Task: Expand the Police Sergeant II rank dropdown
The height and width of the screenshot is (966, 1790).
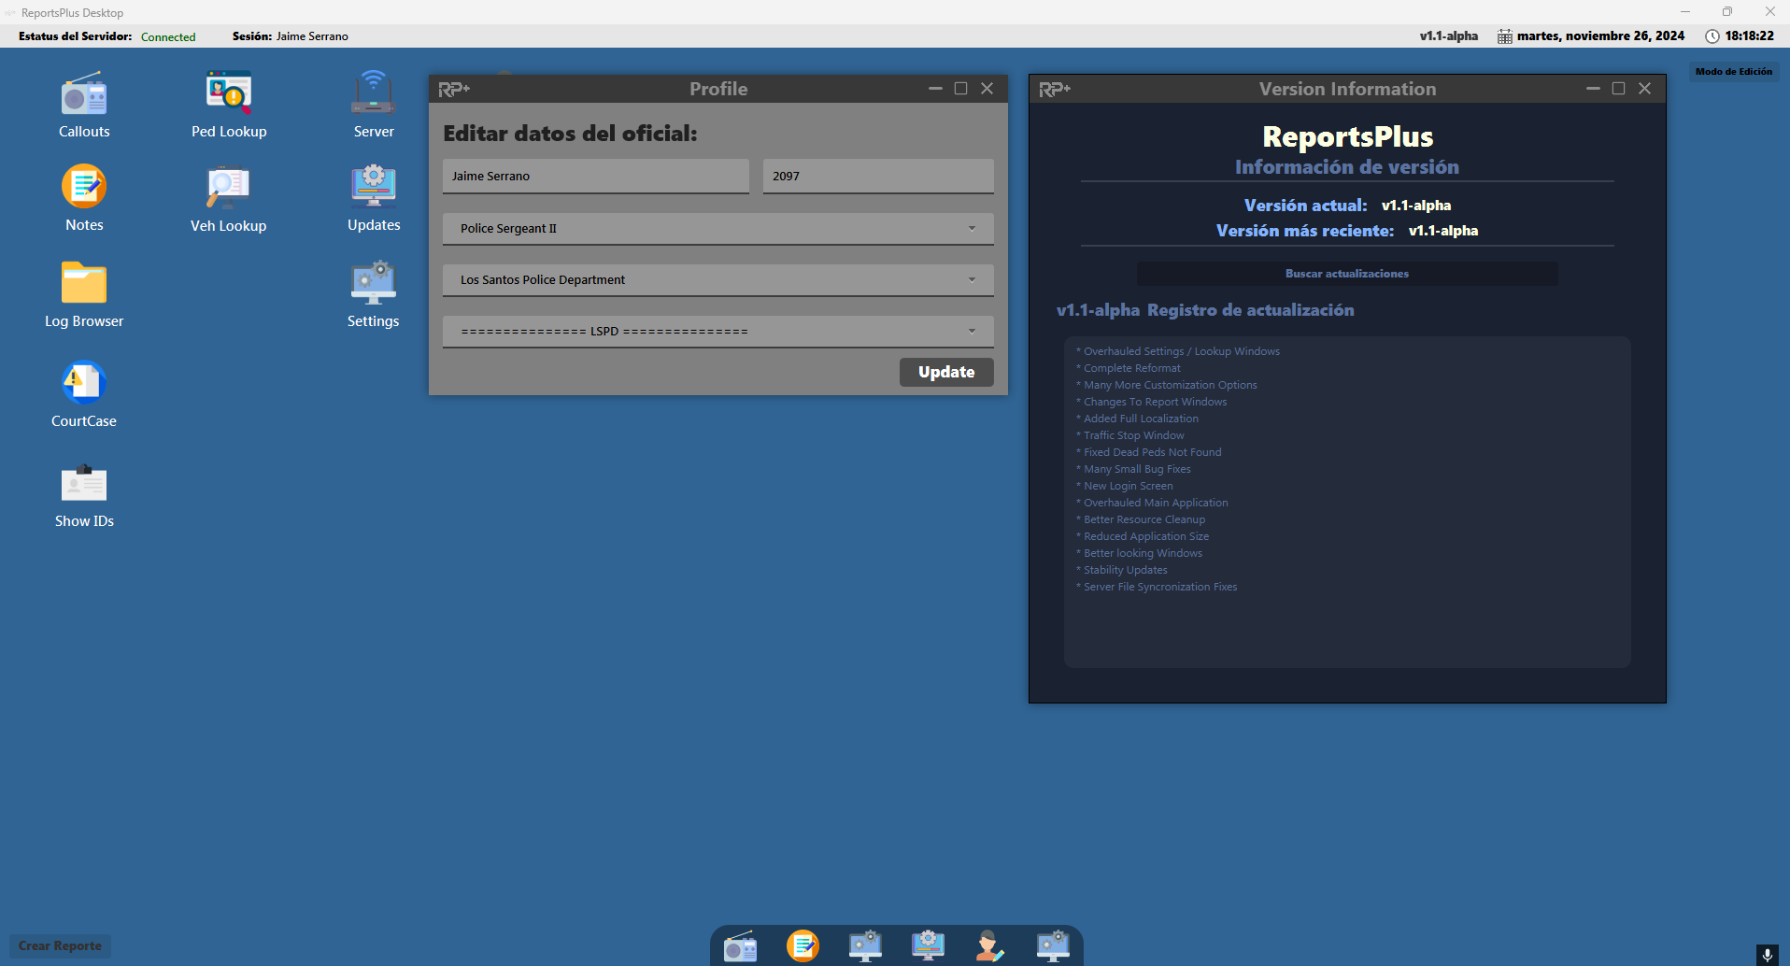Action: (x=717, y=229)
